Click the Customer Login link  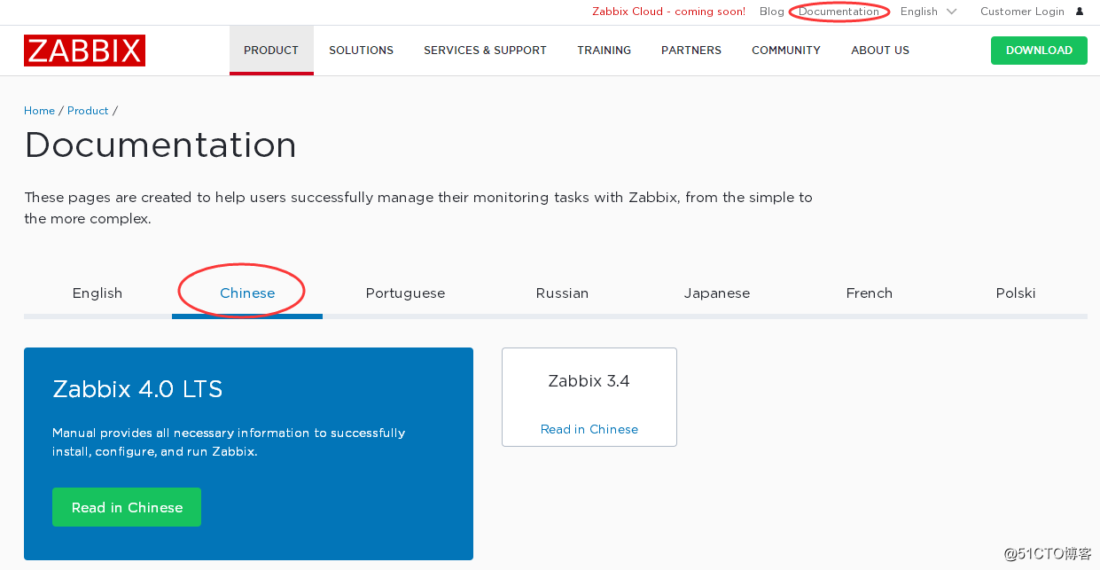pos(1022,12)
